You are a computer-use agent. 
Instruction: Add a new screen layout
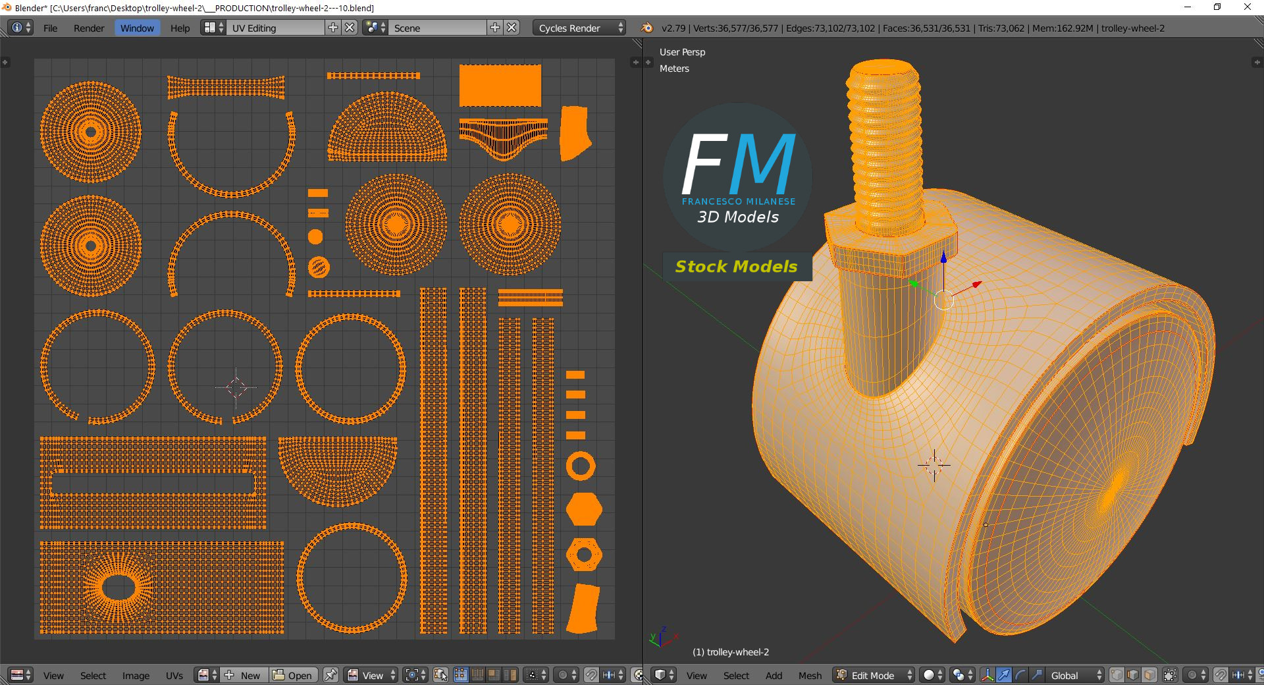[333, 28]
